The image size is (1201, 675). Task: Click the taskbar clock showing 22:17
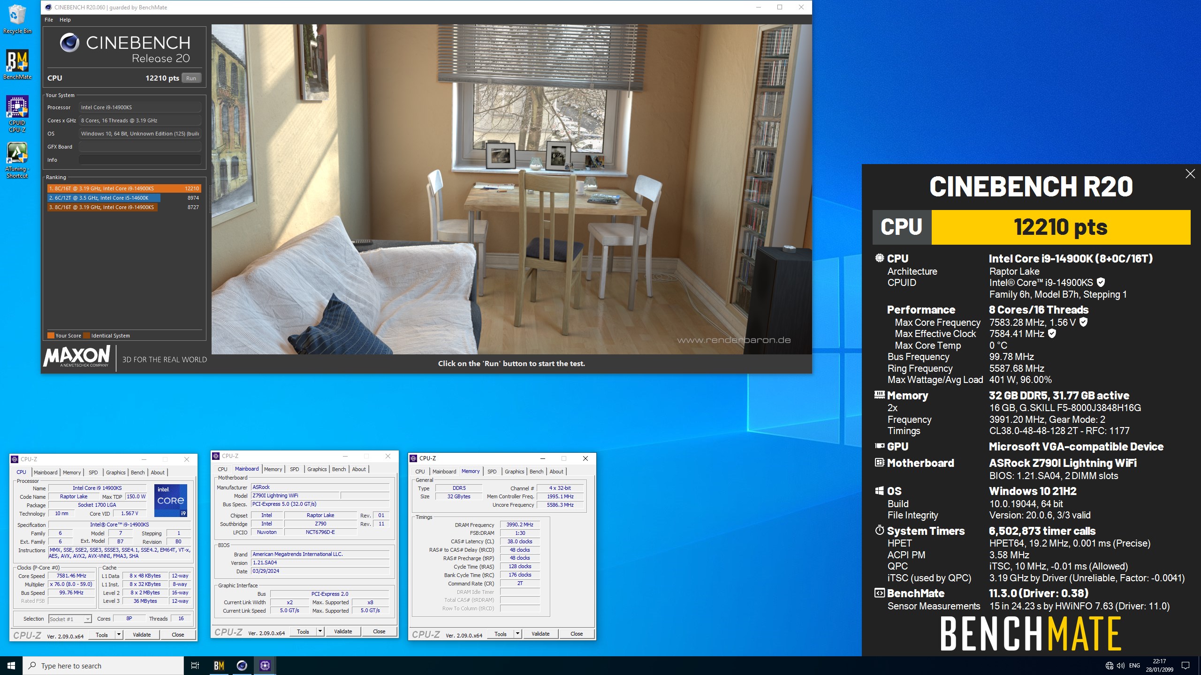1160,666
